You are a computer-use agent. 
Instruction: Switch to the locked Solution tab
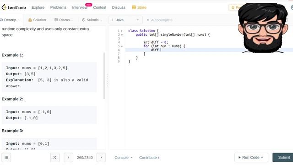coord(37,20)
